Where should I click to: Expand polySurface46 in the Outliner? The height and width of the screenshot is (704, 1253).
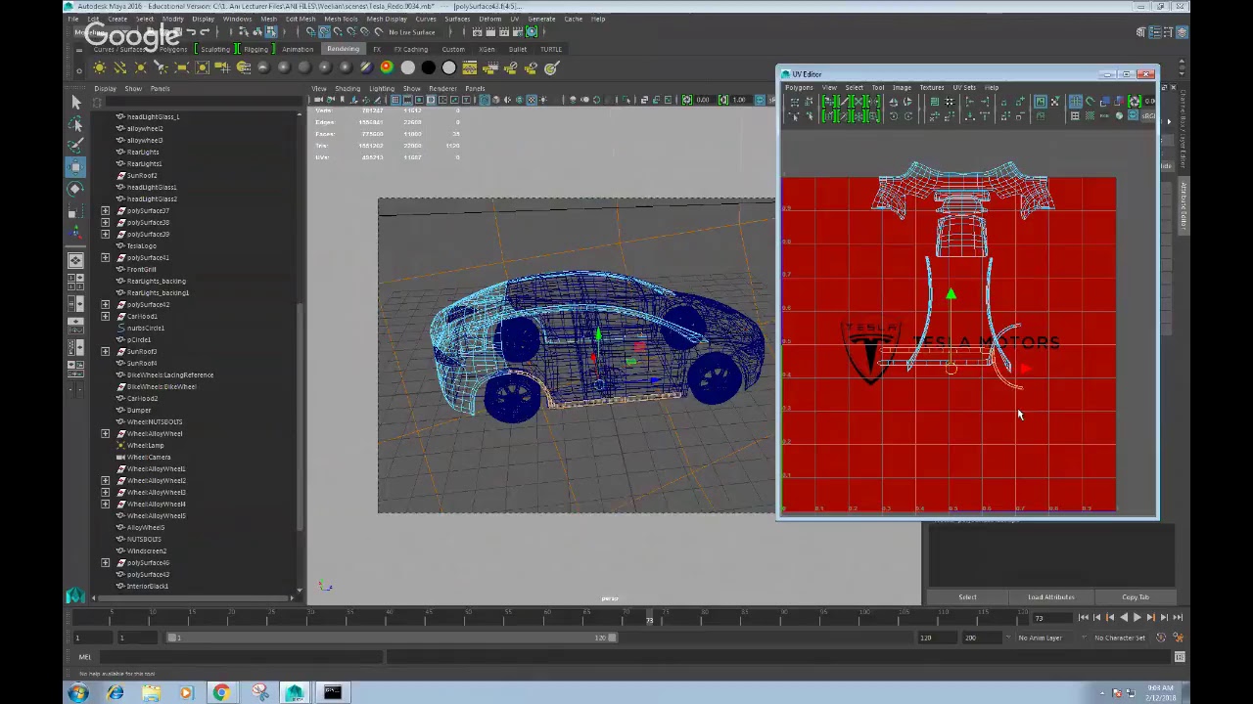coord(106,562)
